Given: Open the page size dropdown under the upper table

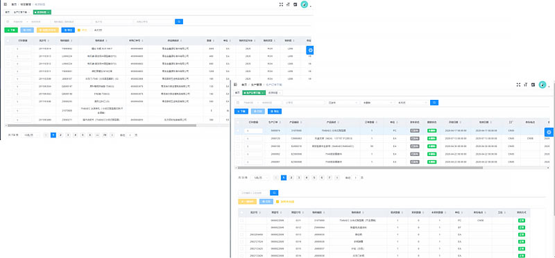Looking at the screenshot, I should click(31, 135).
